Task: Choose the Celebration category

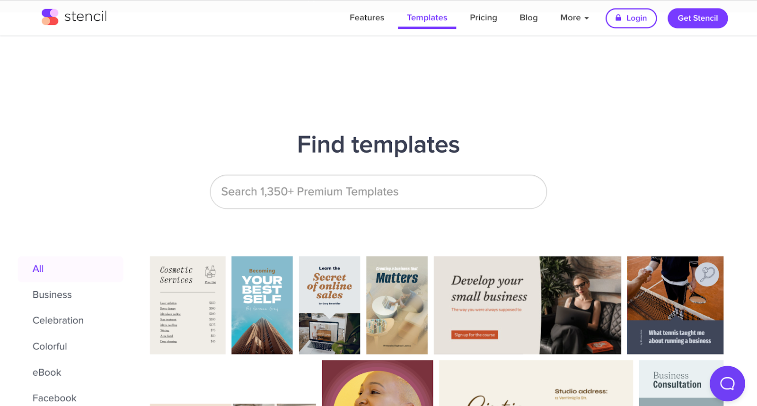Action: point(58,320)
